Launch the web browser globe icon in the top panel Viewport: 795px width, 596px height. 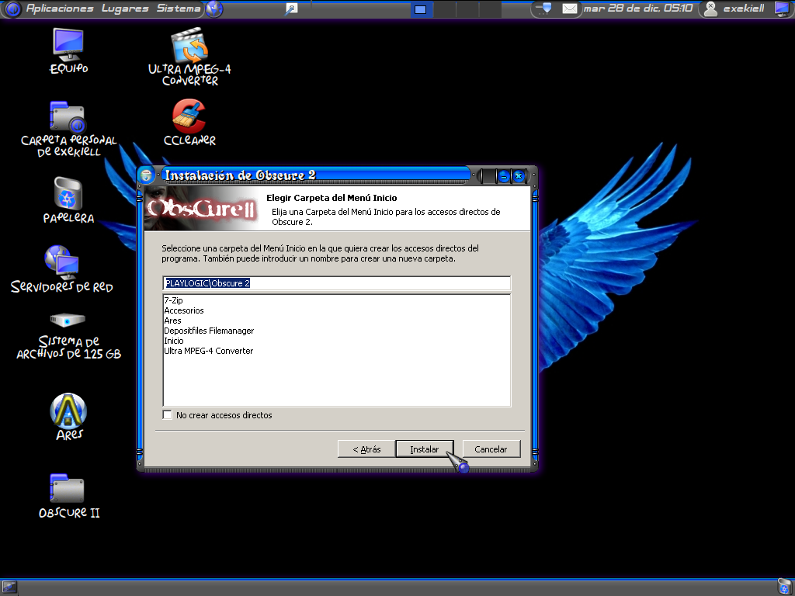214,9
